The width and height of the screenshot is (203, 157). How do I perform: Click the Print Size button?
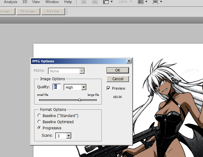point(53,12)
